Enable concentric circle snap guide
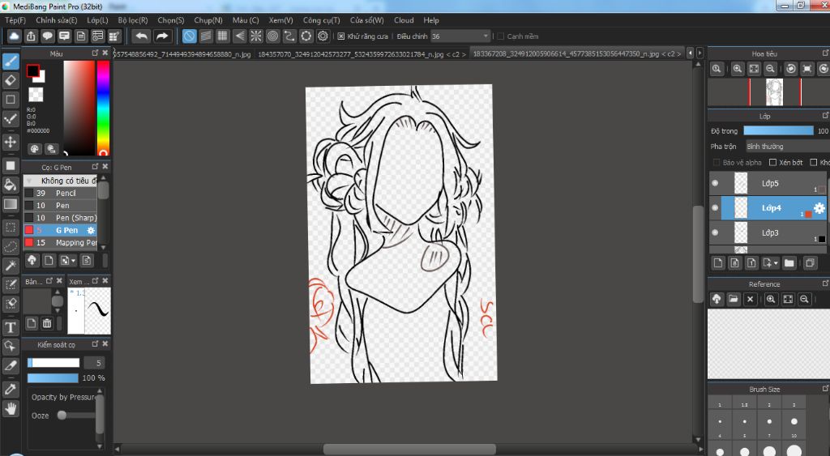Viewport: 830px width, 456px height. 272,36
